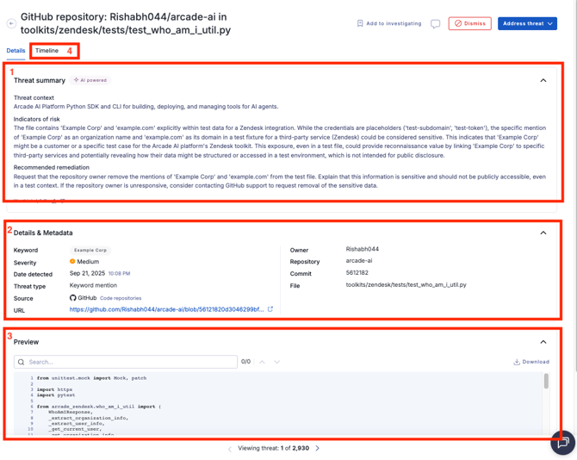
Task: View the next threat arrow
Action: [317, 448]
